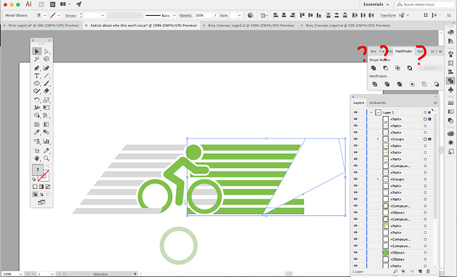Select the Pen tool
Image resolution: width=457 pixels, height=277 pixels.
[x=36, y=68]
